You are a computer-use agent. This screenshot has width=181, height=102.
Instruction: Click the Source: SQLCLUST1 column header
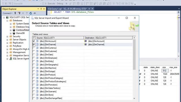[60, 38]
